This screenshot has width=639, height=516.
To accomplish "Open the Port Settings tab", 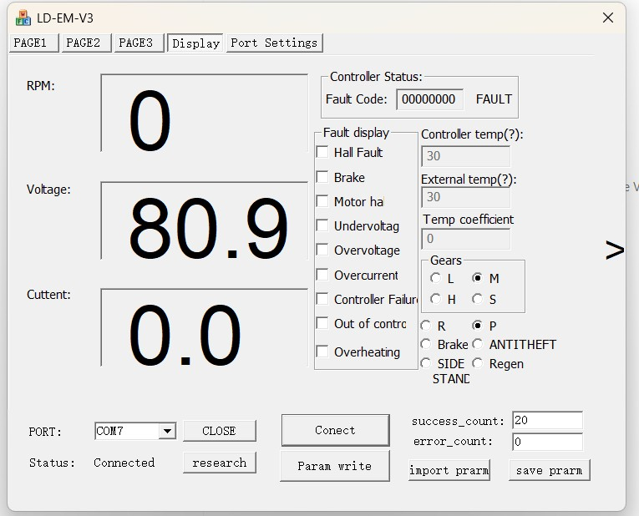I will [x=274, y=43].
